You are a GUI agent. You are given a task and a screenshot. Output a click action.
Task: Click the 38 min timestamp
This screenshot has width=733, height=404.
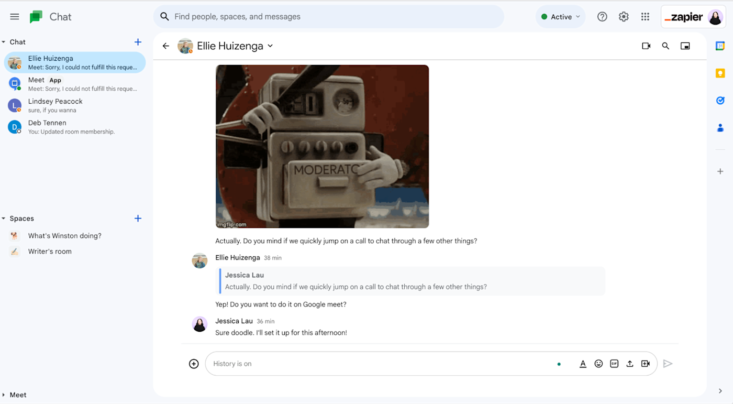tap(273, 258)
